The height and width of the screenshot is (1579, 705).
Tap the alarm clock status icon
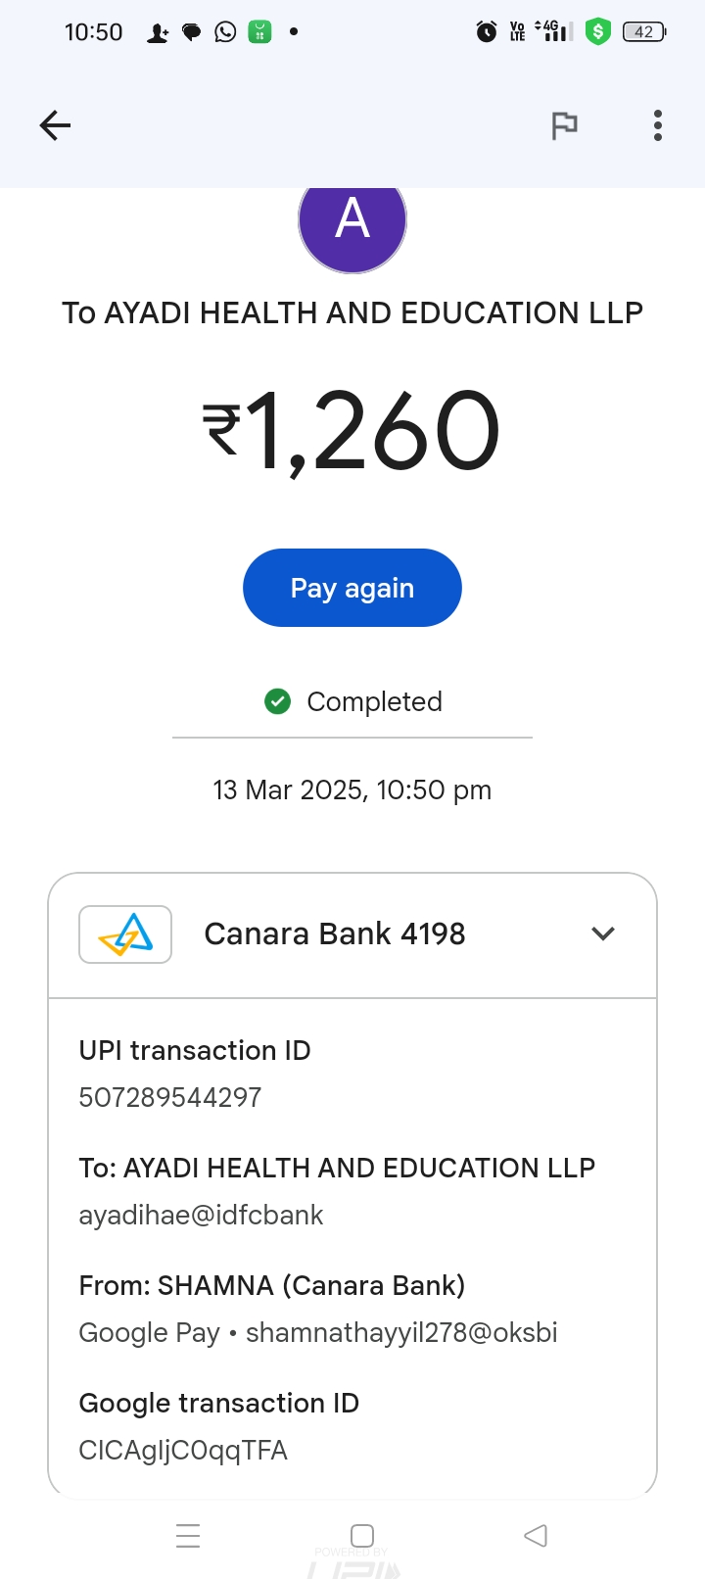(x=487, y=32)
